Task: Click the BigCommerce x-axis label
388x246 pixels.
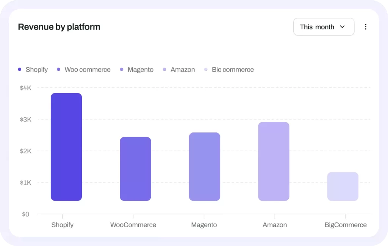Action: (x=346, y=225)
